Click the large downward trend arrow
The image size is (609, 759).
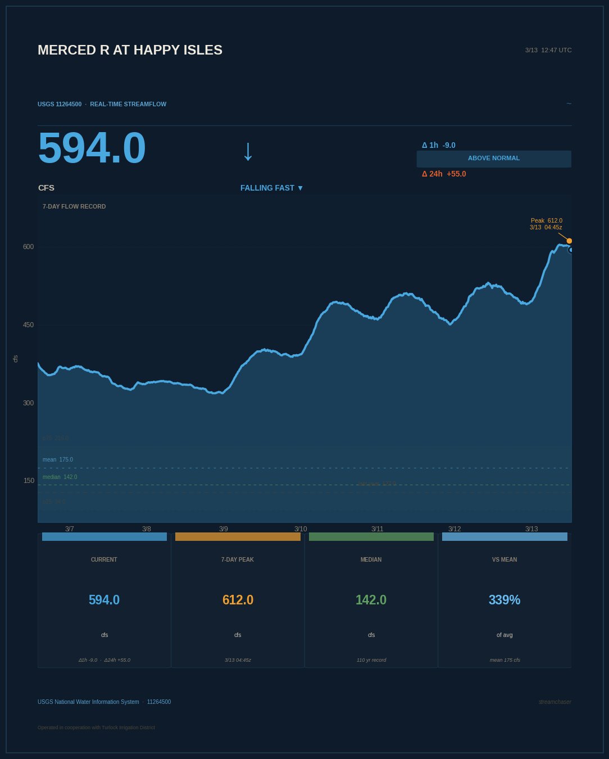[x=248, y=151]
